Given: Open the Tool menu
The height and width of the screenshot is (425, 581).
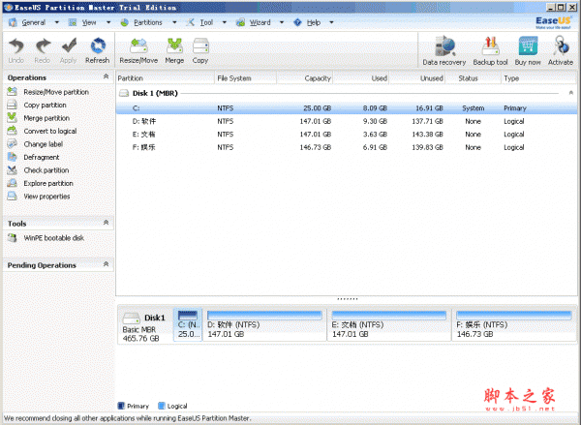Looking at the screenshot, I should tap(206, 22).
